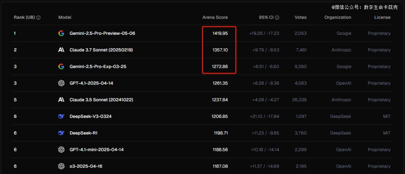Viewport: 405px width, 174px height.
Task: Click the votes count 9,390
Action: (x=300, y=67)
